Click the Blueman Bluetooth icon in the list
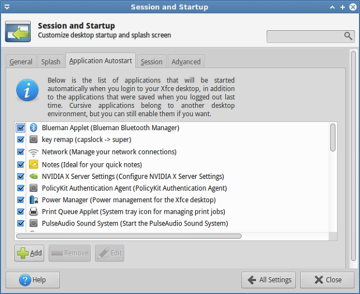This screenshot has height=294, width=360. click(34, 127)
